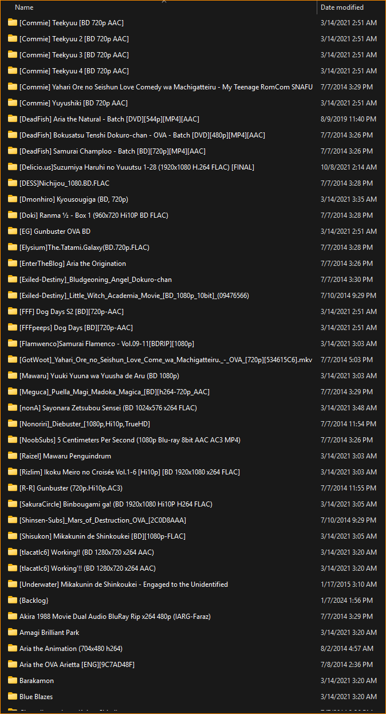The width and height of the screenshot is (386, 714).
Task: Select [NoobSubs] 5 Centimeters Per Second name
Action: pyautogui.click(x=130, y=440)
